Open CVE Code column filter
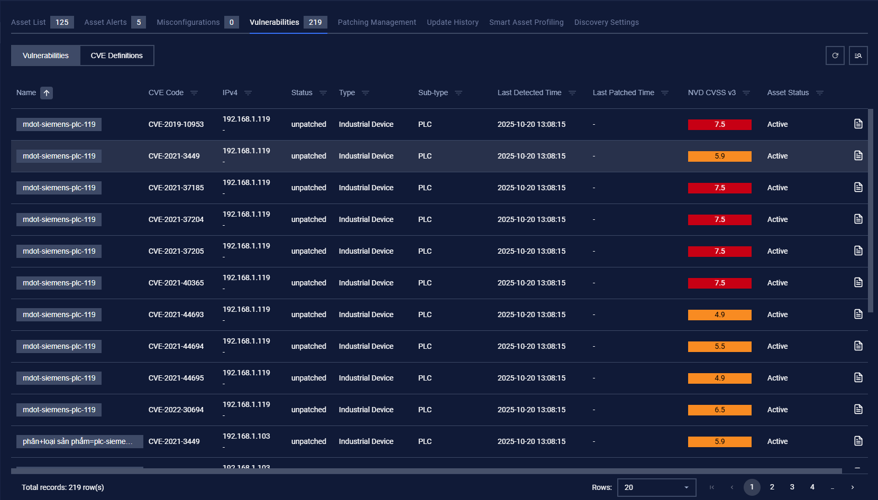This screenshot has width=878, height=500. pos(194,93)
